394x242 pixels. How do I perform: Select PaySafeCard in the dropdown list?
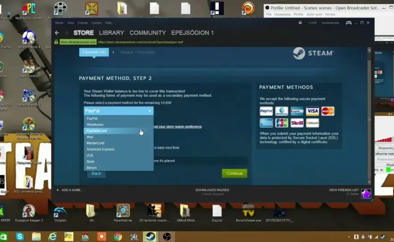[x=119, y=130]
